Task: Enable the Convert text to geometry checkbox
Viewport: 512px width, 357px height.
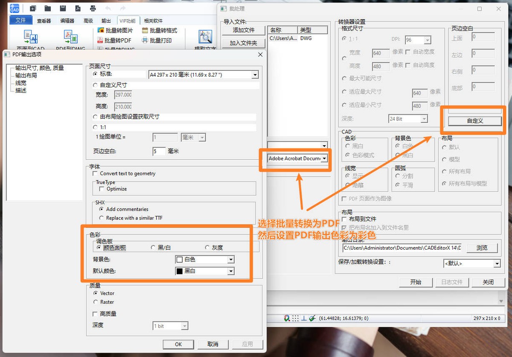Action: tap(95, 174)
